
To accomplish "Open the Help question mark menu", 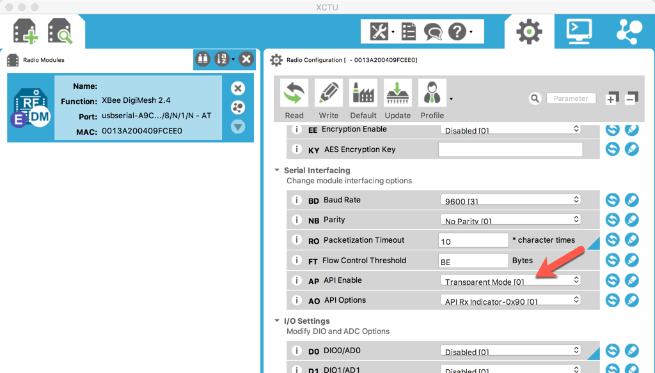I will (457, 31).
